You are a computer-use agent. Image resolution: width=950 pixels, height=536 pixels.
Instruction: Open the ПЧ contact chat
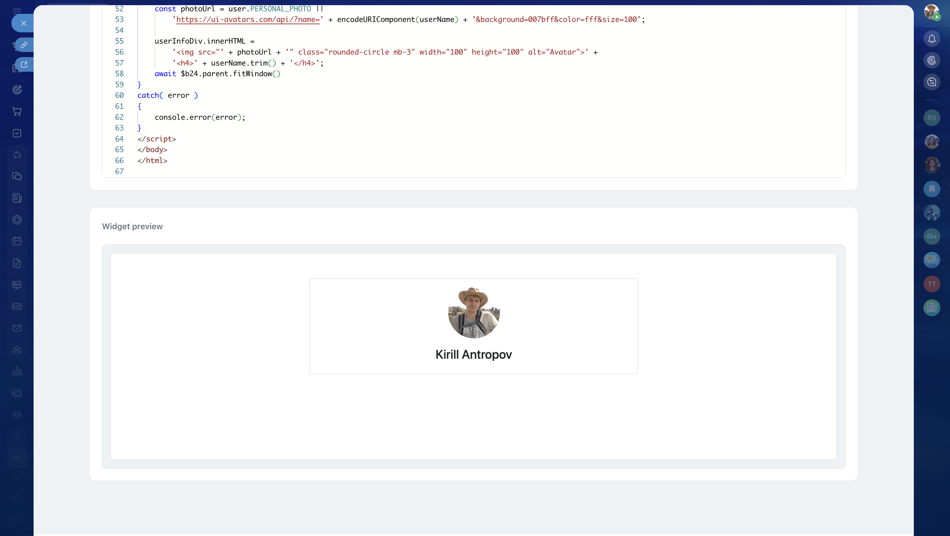pyautogui.click(x=932, y=237)
